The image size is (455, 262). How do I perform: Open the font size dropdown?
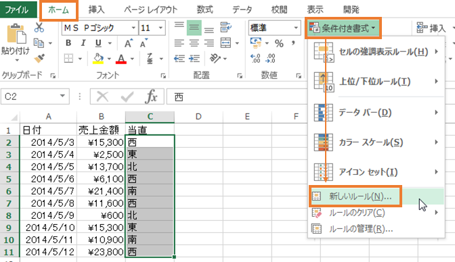coord(160,28)
